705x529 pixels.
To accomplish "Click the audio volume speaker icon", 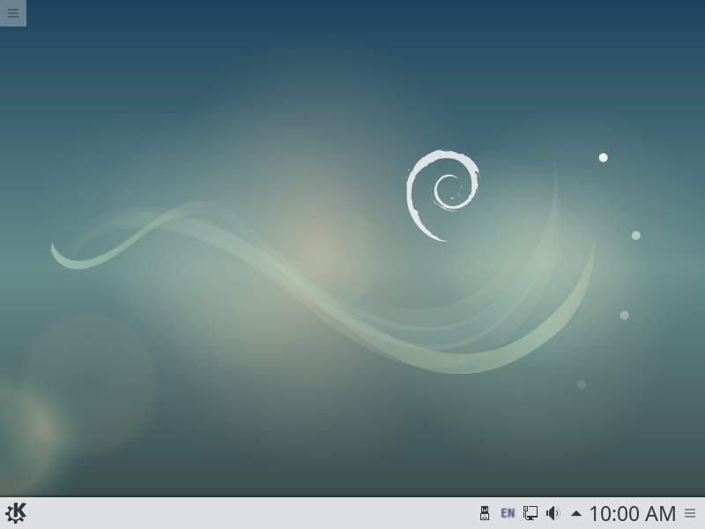I will pos(553,513).
